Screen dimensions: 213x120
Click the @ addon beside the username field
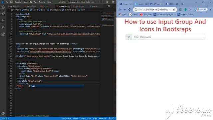pyautogui.click(x=129, y=37)
